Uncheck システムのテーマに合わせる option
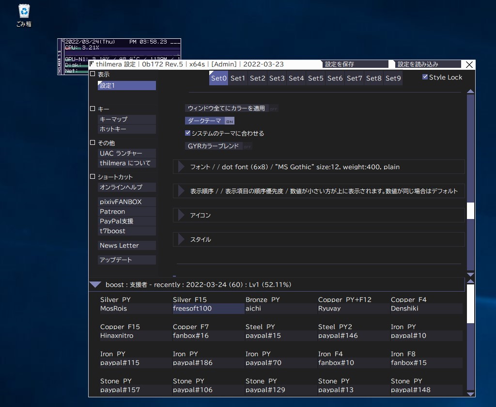The height and width of the screenshot is (407, 496). 187,133
